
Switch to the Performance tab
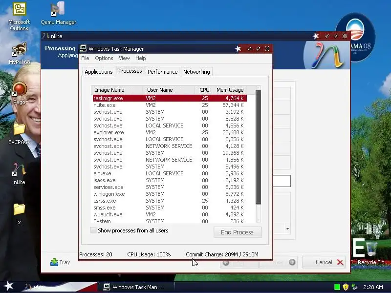pos(163,72)
